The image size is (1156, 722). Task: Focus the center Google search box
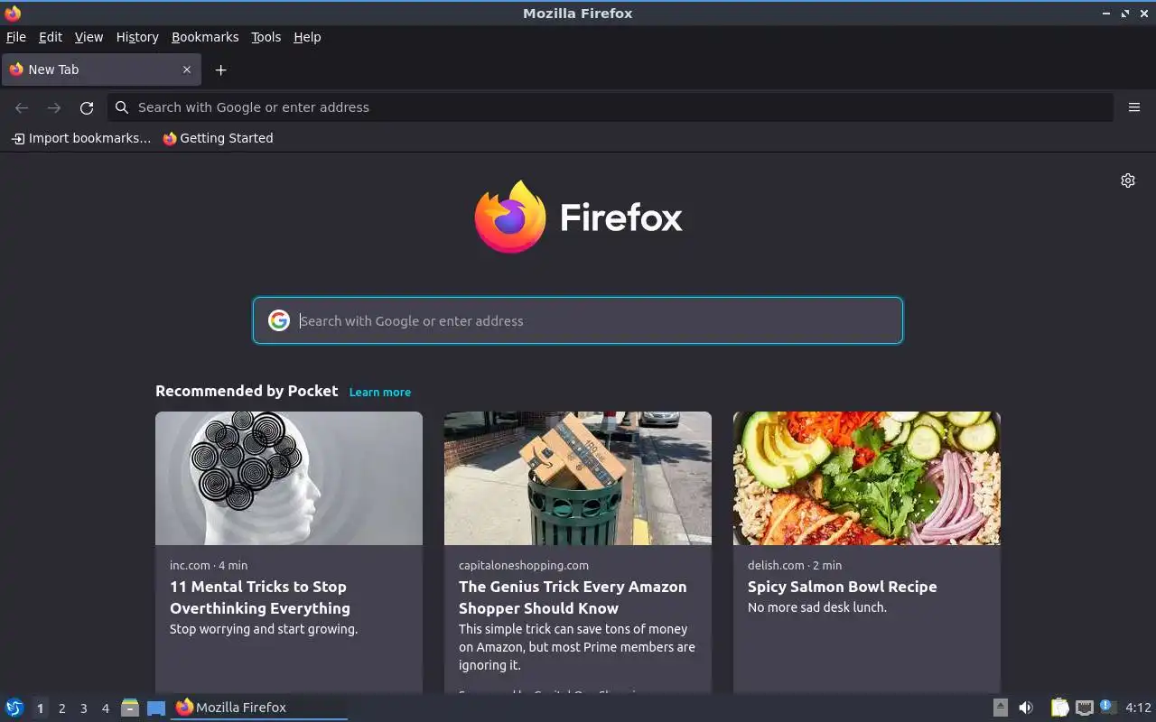point(578,320)
